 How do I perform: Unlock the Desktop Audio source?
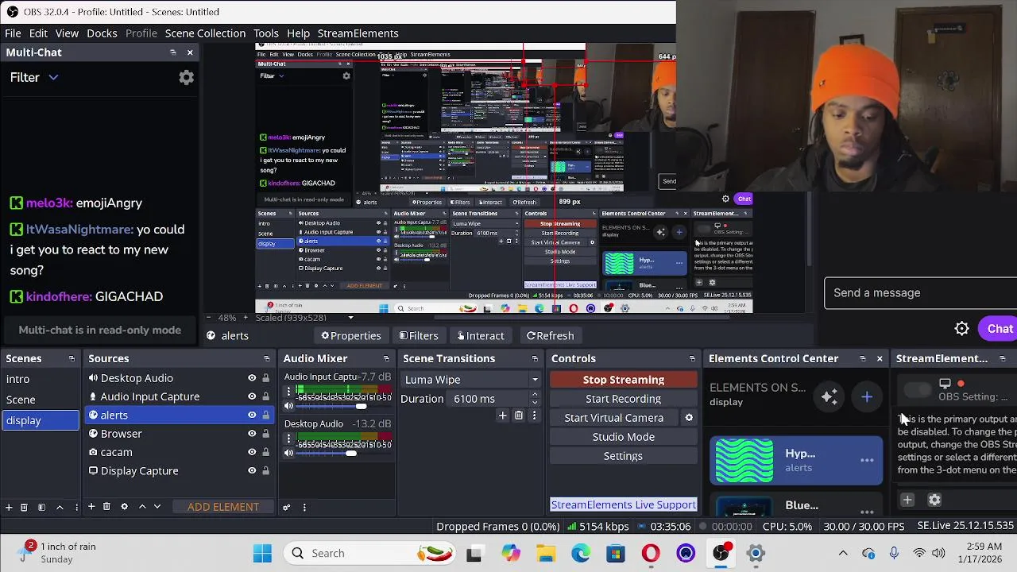tap(266, 378)
